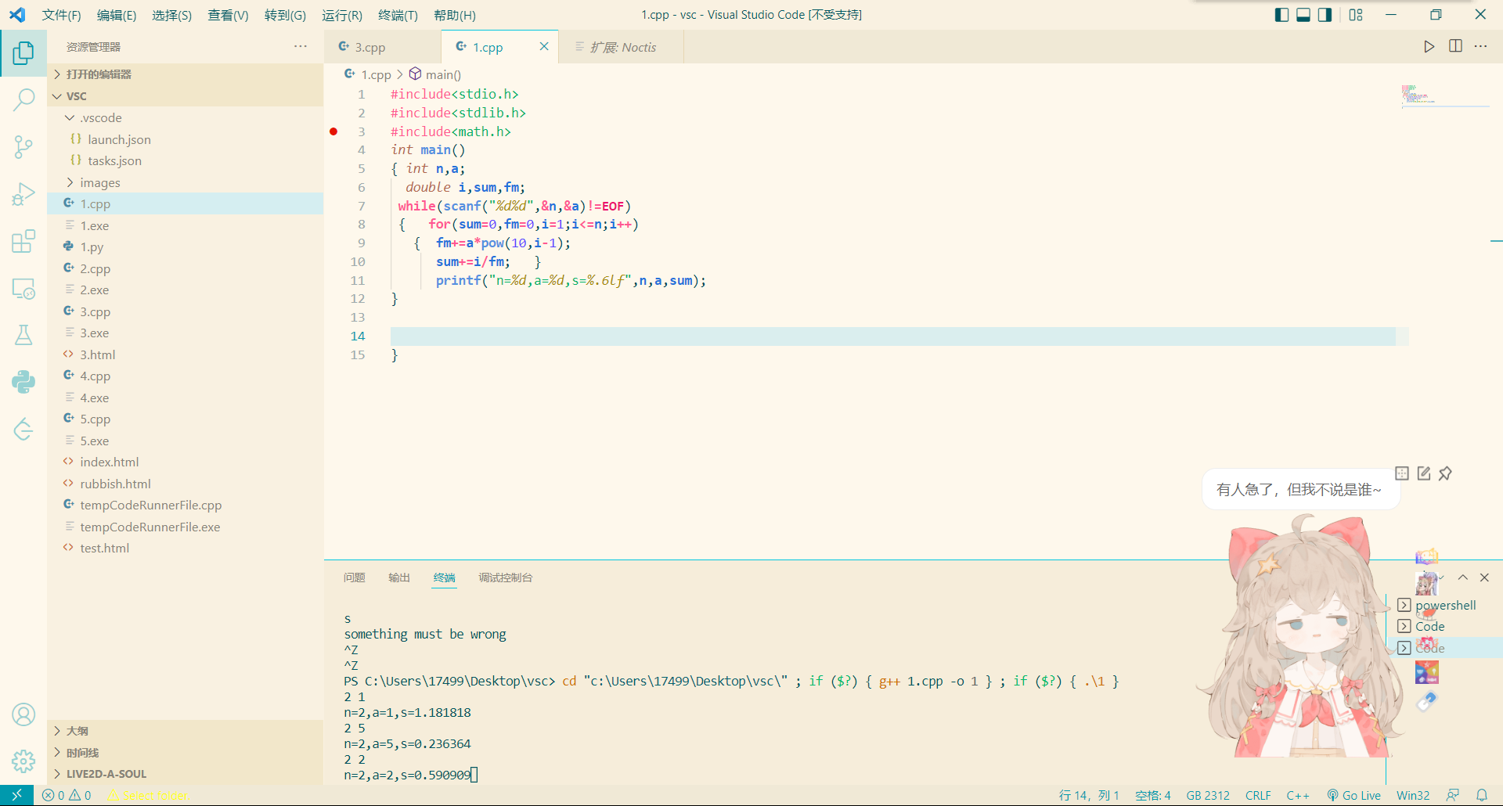Open the 终端(T) menu
Screen dimensions: 1503x806
click(398, 15)
